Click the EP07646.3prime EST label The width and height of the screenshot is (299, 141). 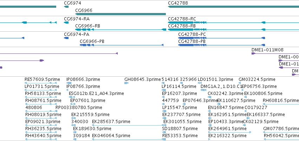(x=200, y=101)
